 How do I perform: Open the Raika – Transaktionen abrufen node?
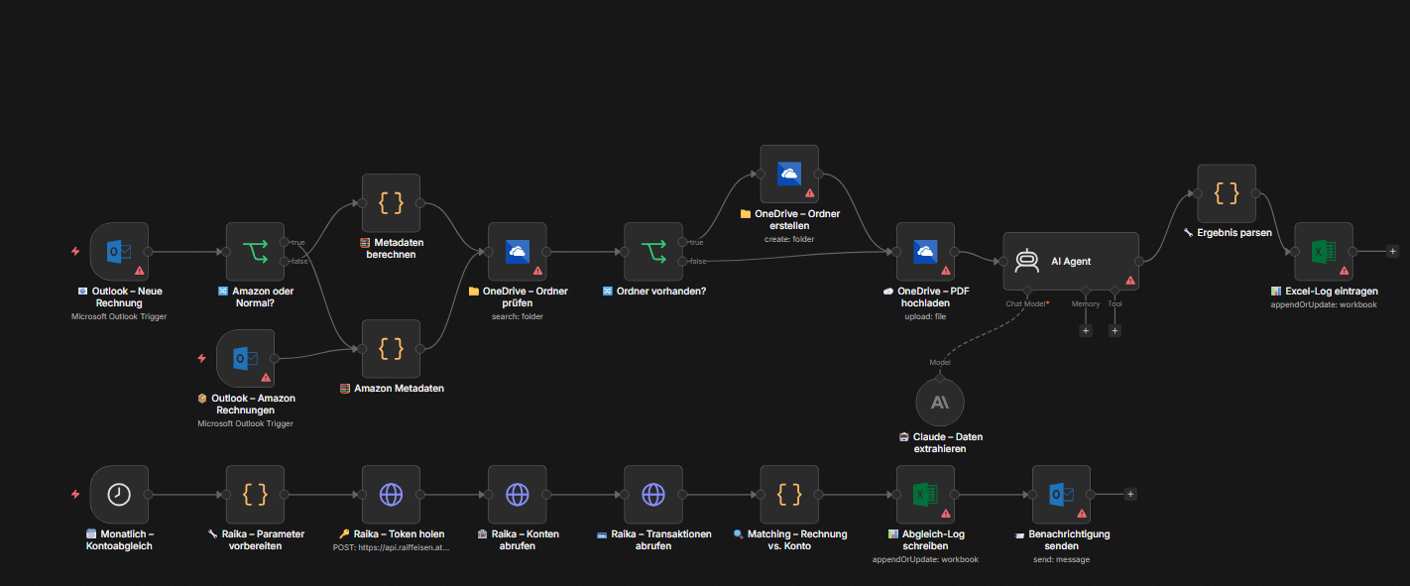[x=653, y=494]
